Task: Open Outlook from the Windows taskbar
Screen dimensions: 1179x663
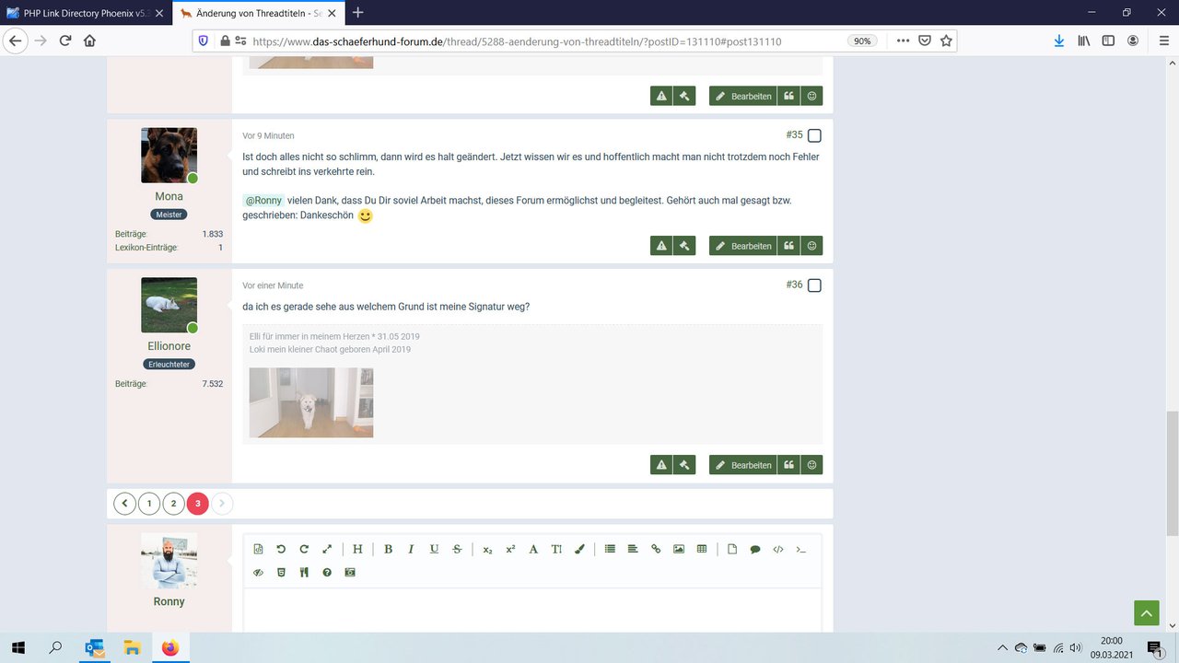Action: click(94, 647)
